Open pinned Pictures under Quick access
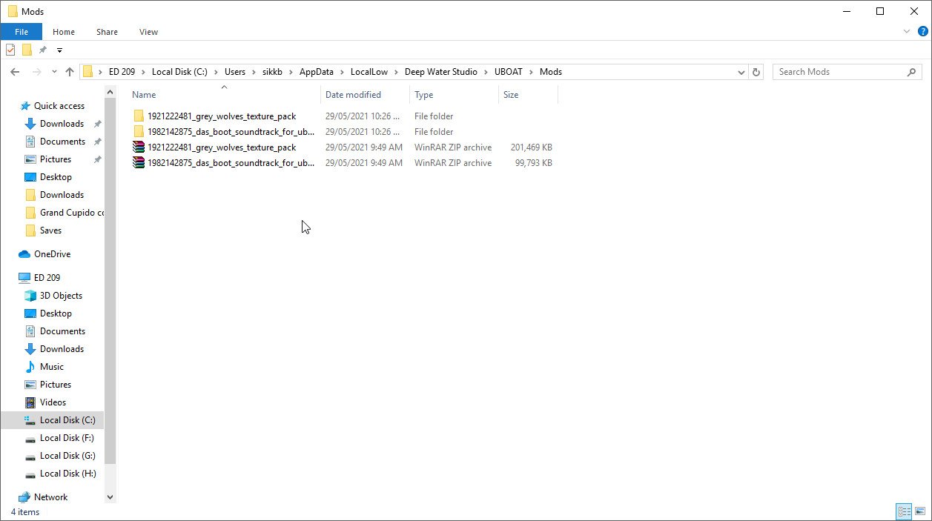 [x=56, y=159]
